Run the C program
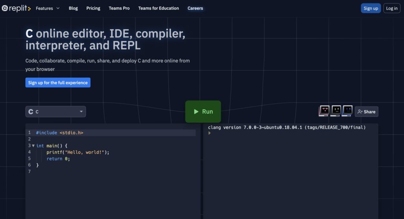 coord(203,111)
